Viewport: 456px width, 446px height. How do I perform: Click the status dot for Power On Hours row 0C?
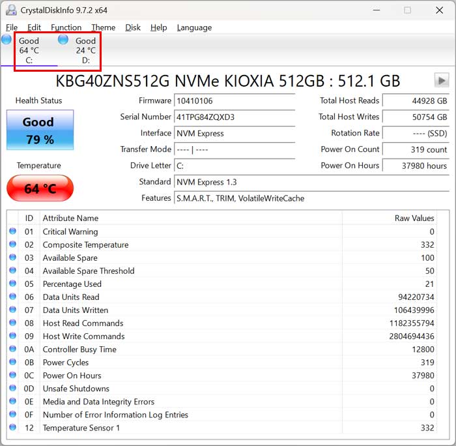click(x=12, y=375)
